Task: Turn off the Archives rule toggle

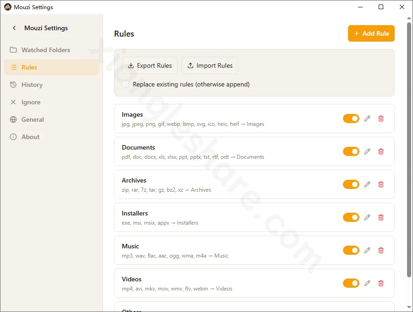Action: [x=351, y=184]
